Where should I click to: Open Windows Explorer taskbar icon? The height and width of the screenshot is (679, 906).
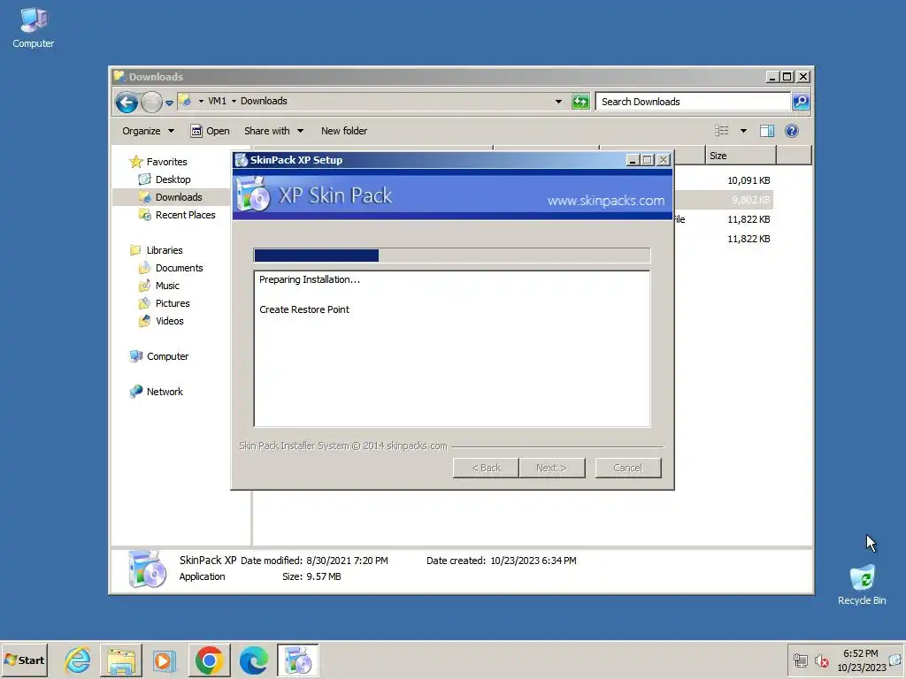pos(120,660)
